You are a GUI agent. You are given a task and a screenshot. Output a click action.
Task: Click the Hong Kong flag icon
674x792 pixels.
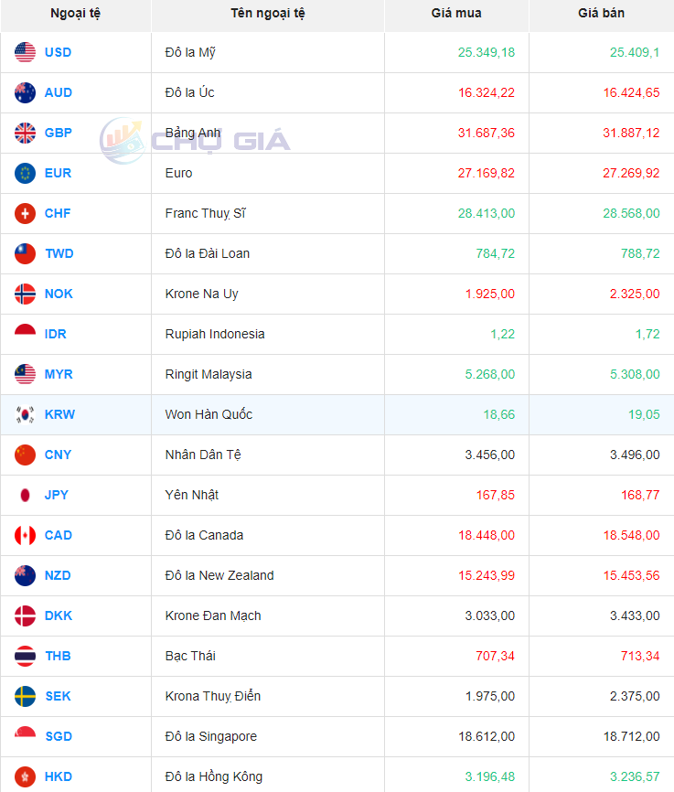pyautogui.click(x=25, y=776)
